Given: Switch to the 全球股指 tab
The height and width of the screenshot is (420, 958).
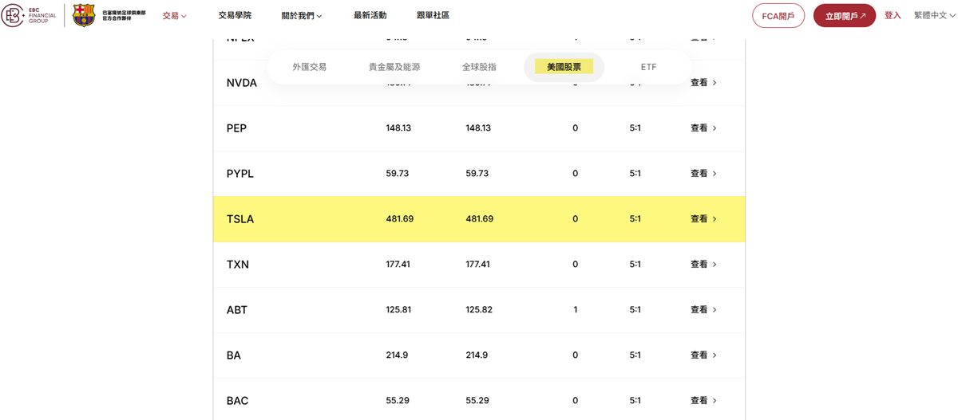Looking at the screenshot, I should (x=479, y=67).
